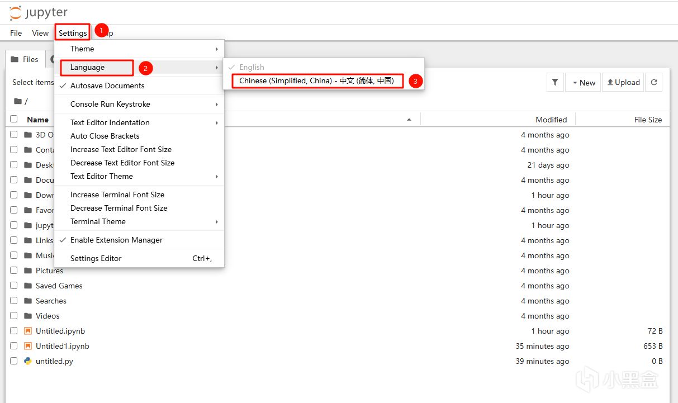Click '21 days ago' modified time

point(548,165)
